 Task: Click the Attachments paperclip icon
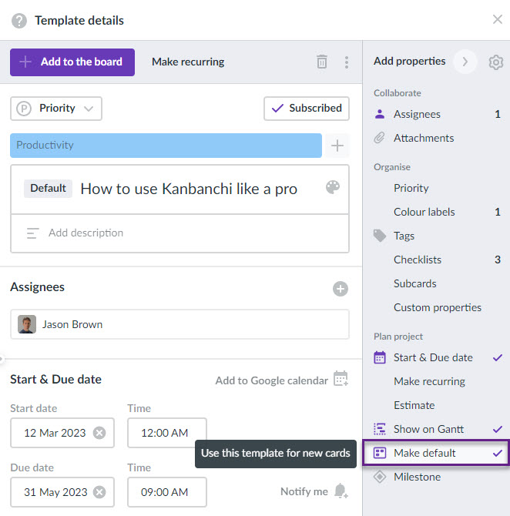pos(379,138)
